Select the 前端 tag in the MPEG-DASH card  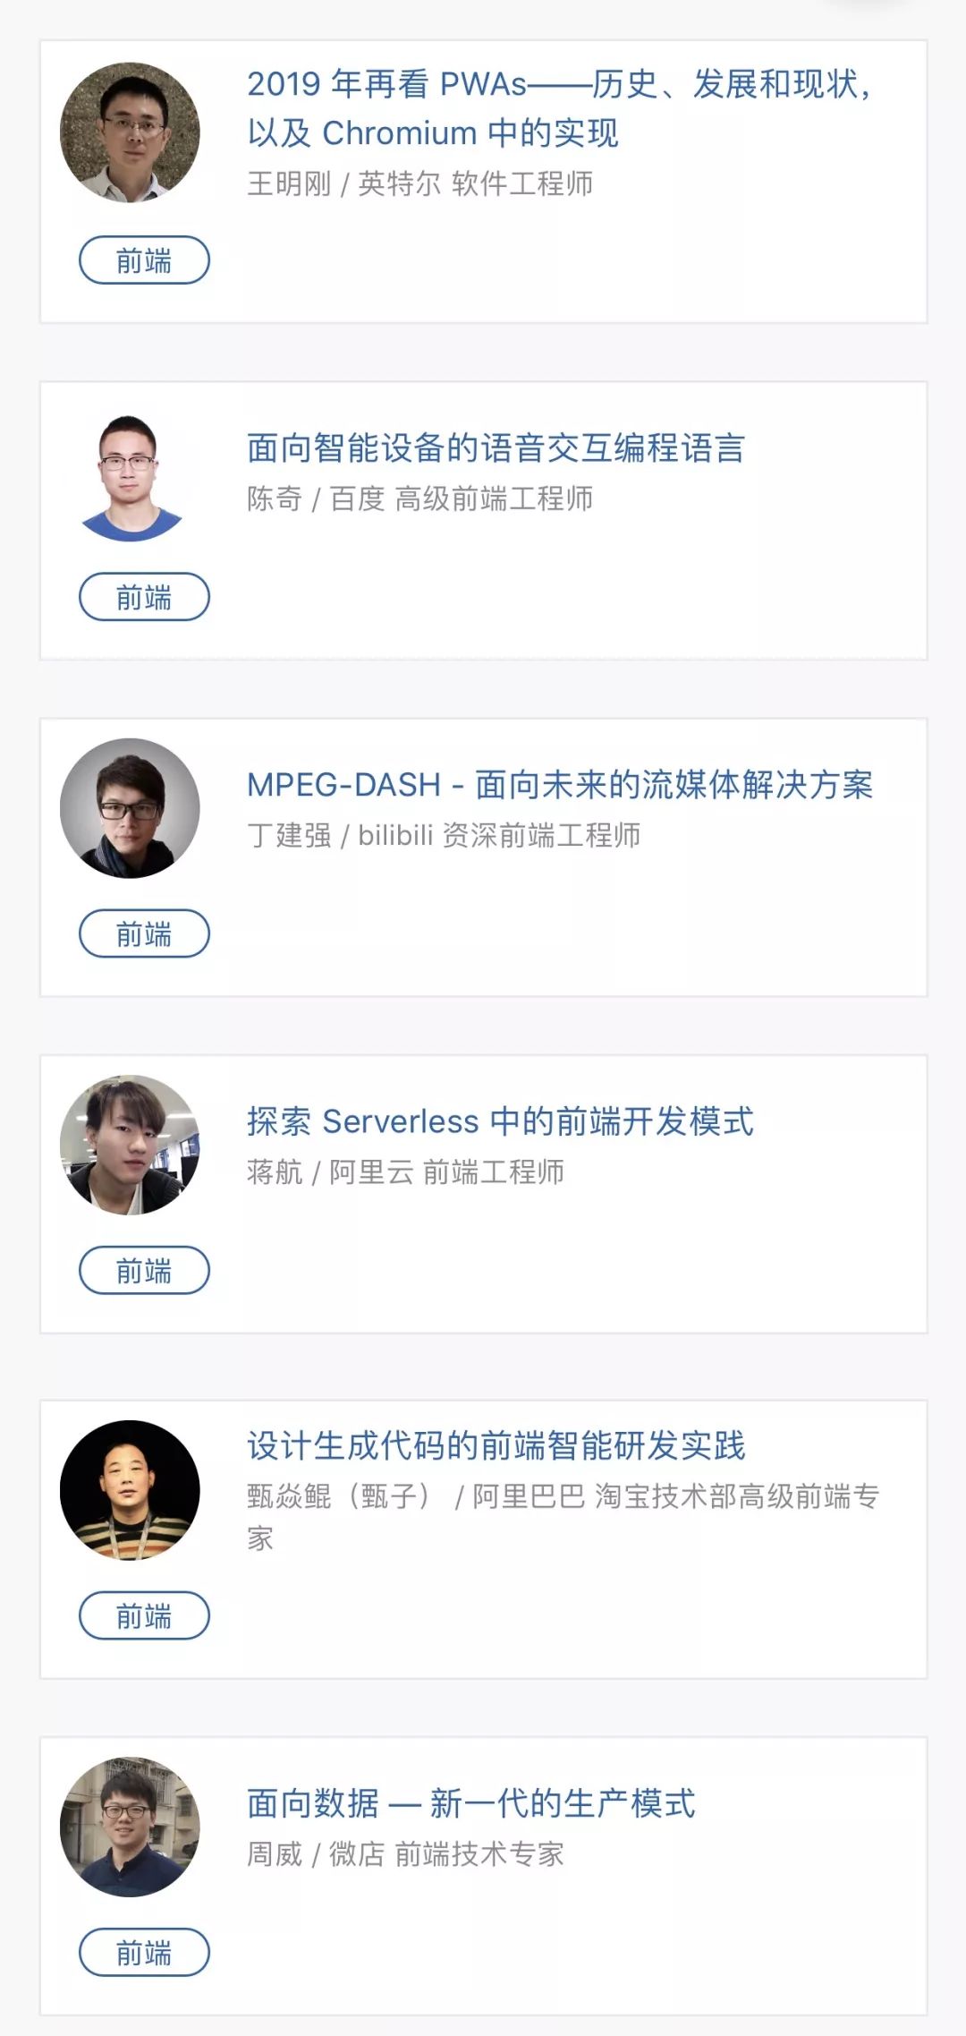(144, 933)
